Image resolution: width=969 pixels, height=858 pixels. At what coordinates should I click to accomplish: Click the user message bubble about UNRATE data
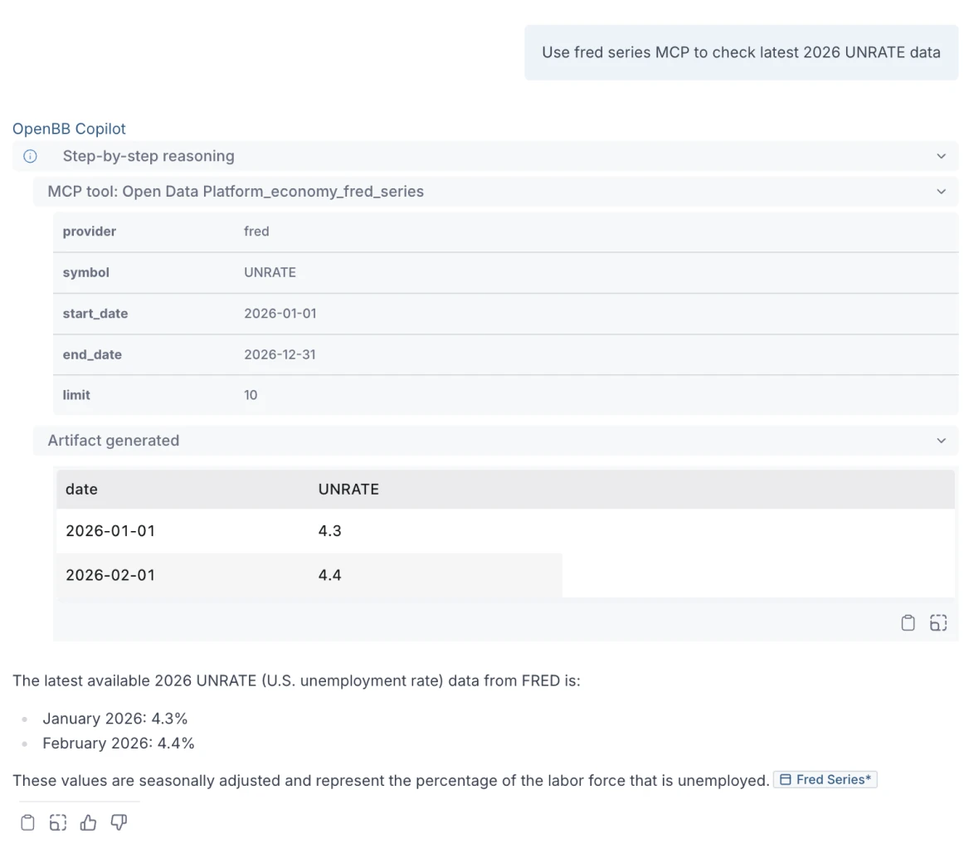(x=741, y=52)
